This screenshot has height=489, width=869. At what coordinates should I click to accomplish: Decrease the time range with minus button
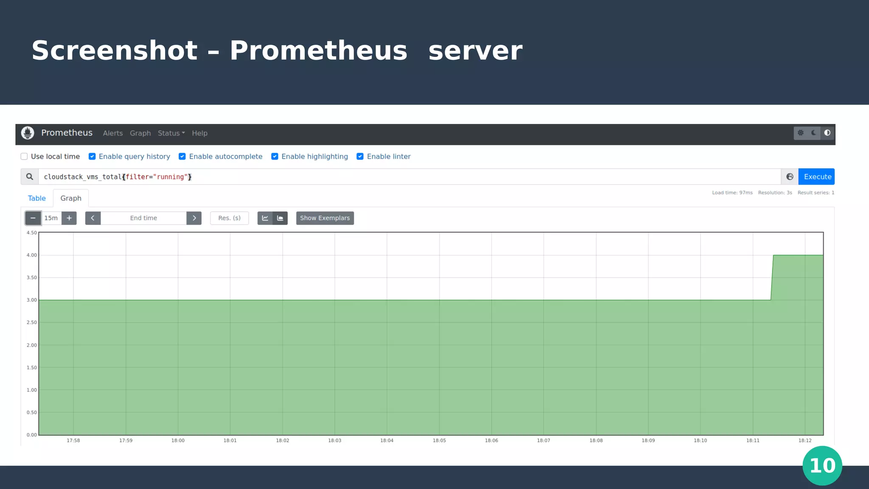click(x=33, y=218)
